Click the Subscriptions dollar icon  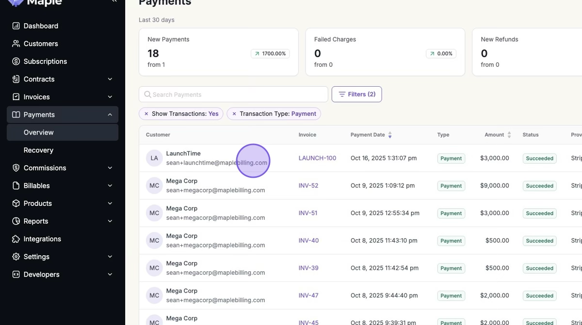point(16,62)
